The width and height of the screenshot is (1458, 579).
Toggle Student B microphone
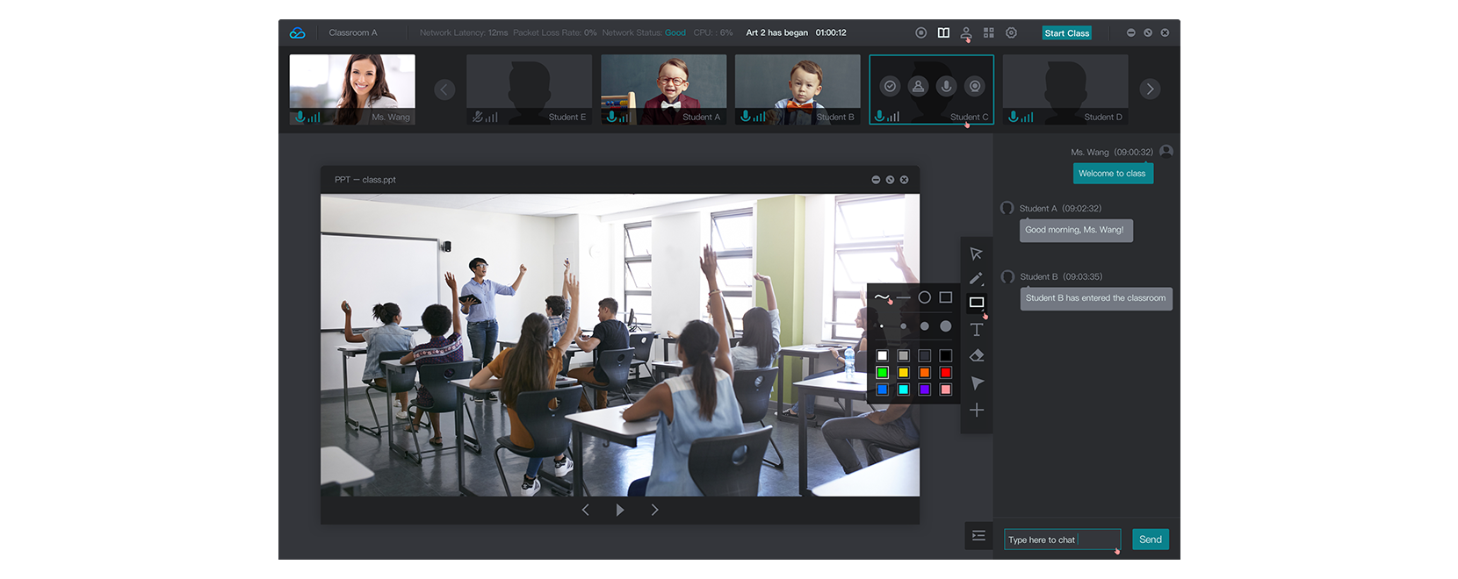tap(746, 117)
